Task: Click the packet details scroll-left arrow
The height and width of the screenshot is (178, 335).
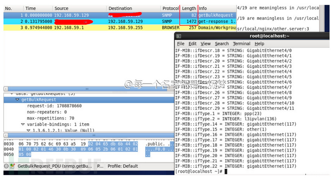Action: 6,135
